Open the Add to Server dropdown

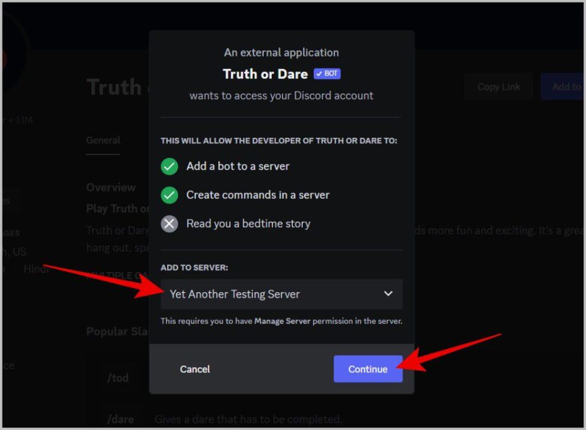pyautogui.click(x=282, y=294)
